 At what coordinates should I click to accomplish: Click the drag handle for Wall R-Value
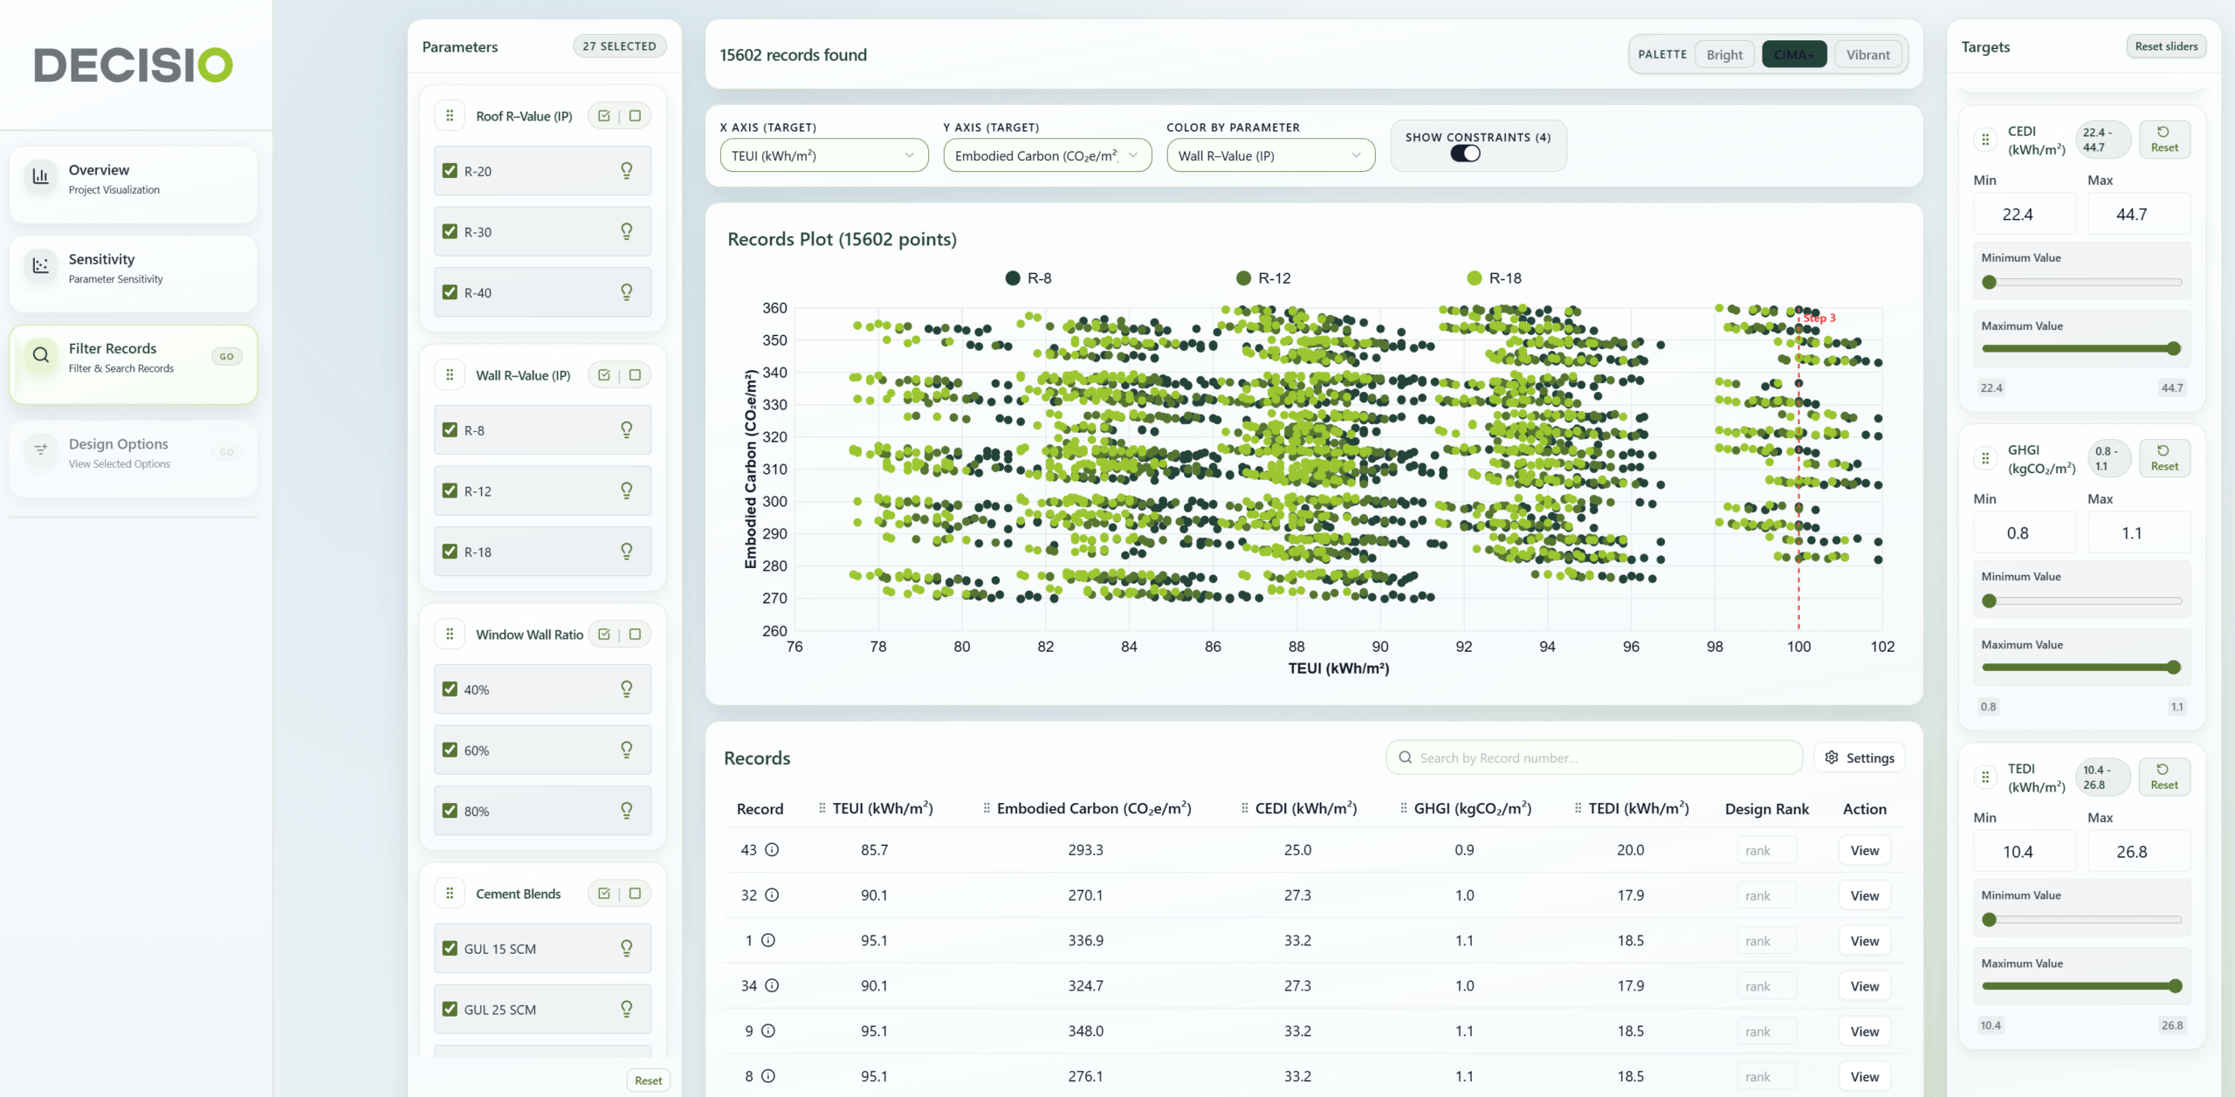click(450, 375)
